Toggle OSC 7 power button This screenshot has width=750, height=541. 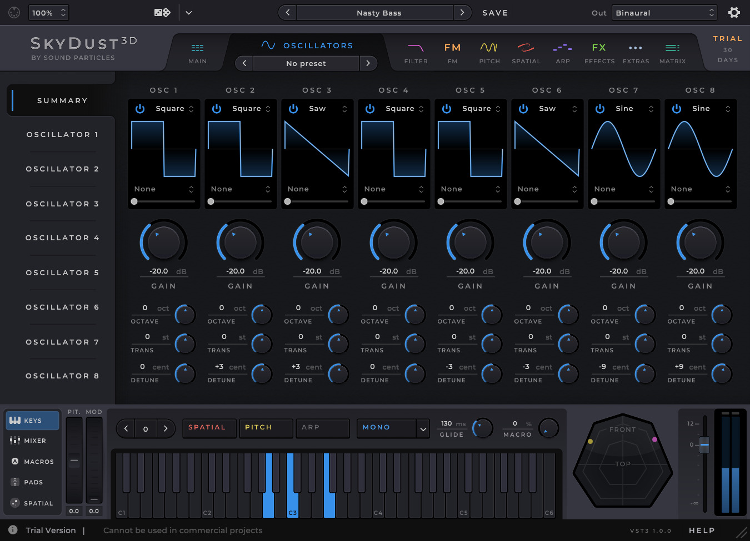point(600,109)
